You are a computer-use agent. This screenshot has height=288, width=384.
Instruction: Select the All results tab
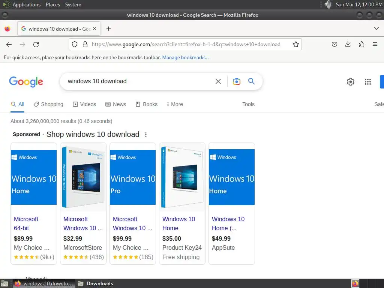click(17, 104)
